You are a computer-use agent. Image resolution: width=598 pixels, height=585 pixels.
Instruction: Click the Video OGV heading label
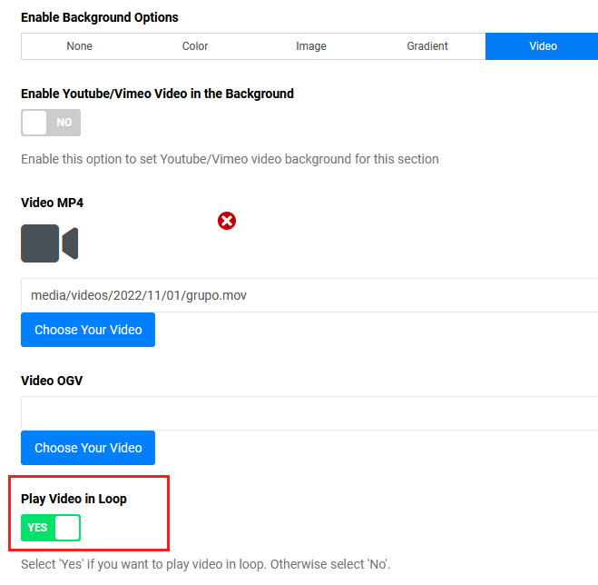coord(52,381)
